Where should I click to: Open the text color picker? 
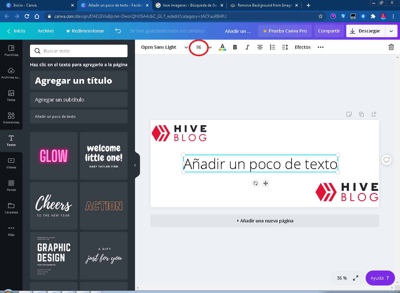[x=222, y=47]
